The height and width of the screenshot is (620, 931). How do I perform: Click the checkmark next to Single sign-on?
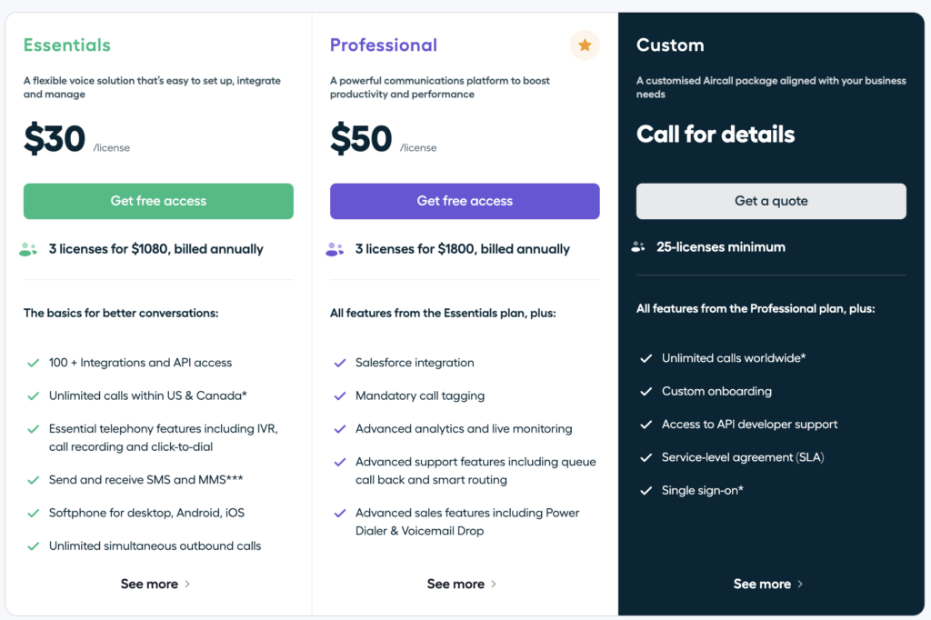pos(646,491)
